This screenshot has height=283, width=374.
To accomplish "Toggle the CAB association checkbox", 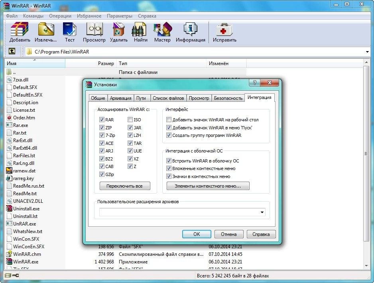I will click(x=102, y=166).
